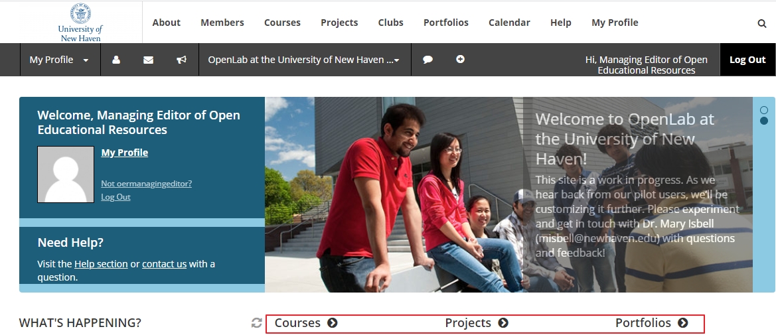Open the Members menu item
This screenshot has width=776, height=335.
pos(222,23)
